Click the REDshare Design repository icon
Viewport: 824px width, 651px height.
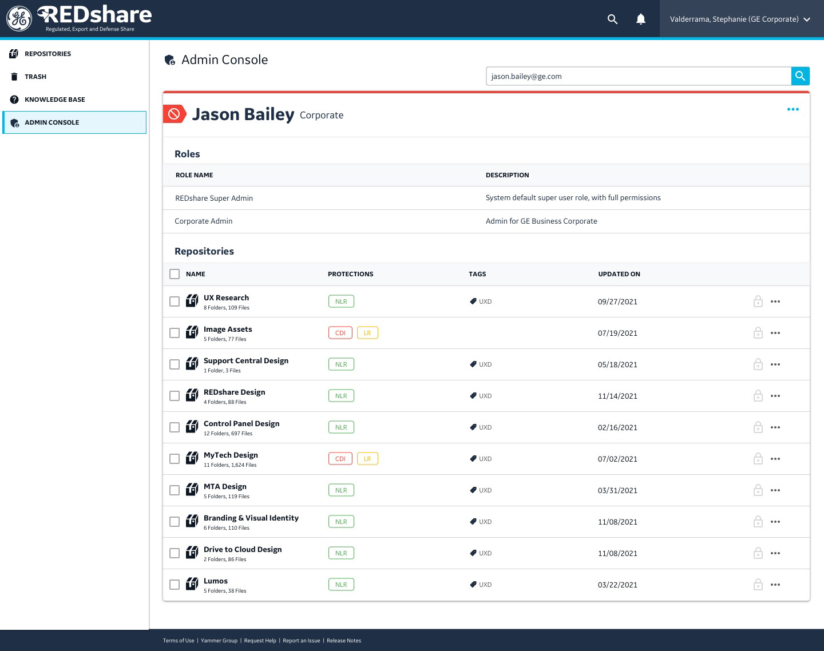(x=192, y=395)
